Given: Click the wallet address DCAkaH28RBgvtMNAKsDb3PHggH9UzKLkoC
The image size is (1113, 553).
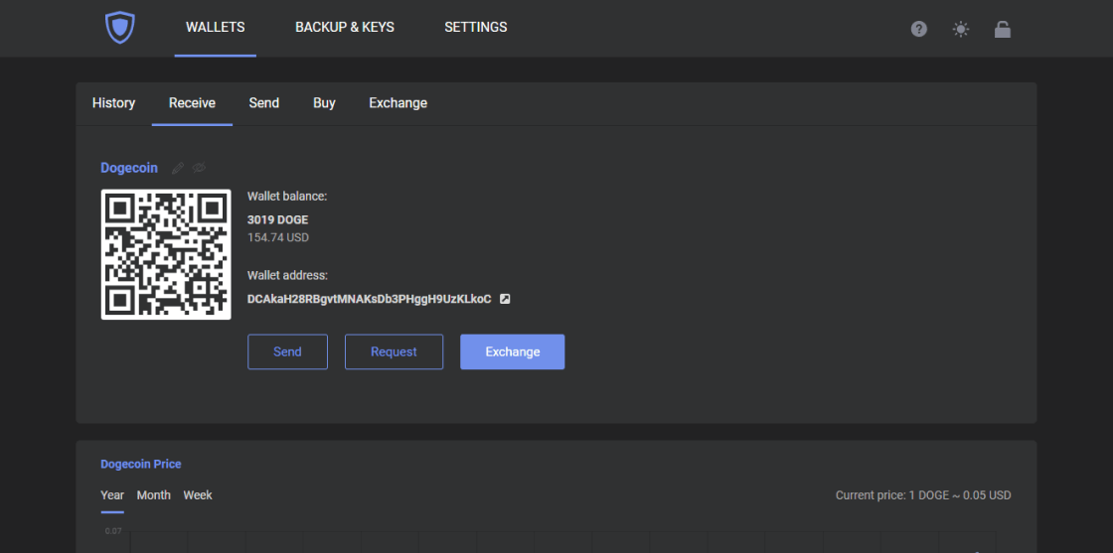Looking at the screenshot, I should 369,299.
